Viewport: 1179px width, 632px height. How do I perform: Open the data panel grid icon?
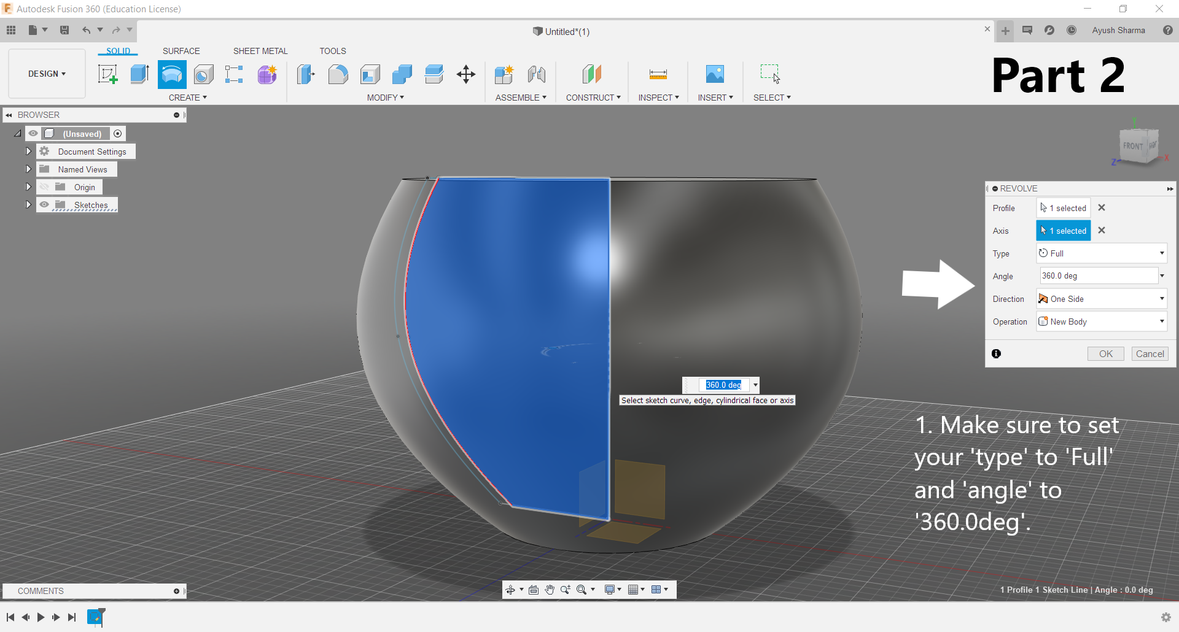(11, 30)
